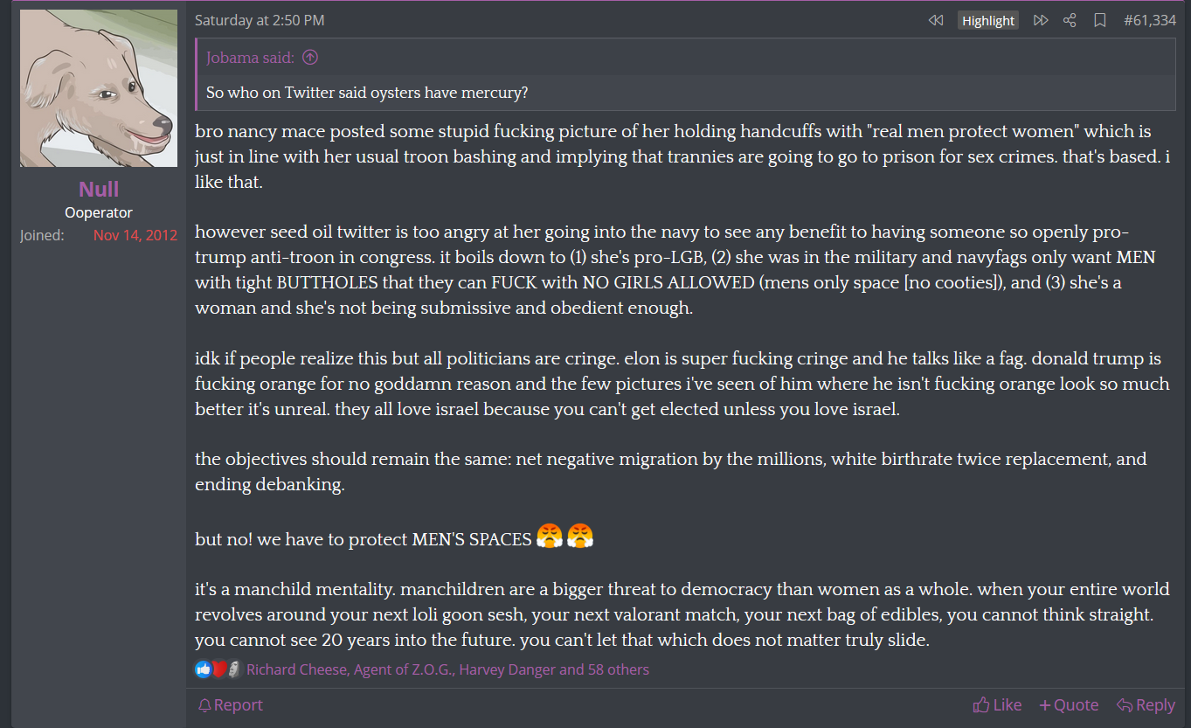Reply to this post
Screen dimensions: 1191x728
[x=1146, y=704]
